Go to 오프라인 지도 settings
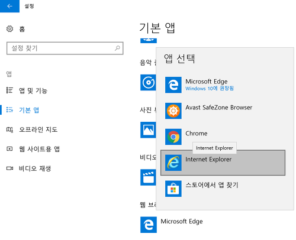The height and width of the screenshot is (240, 296). tap(38, 129)
